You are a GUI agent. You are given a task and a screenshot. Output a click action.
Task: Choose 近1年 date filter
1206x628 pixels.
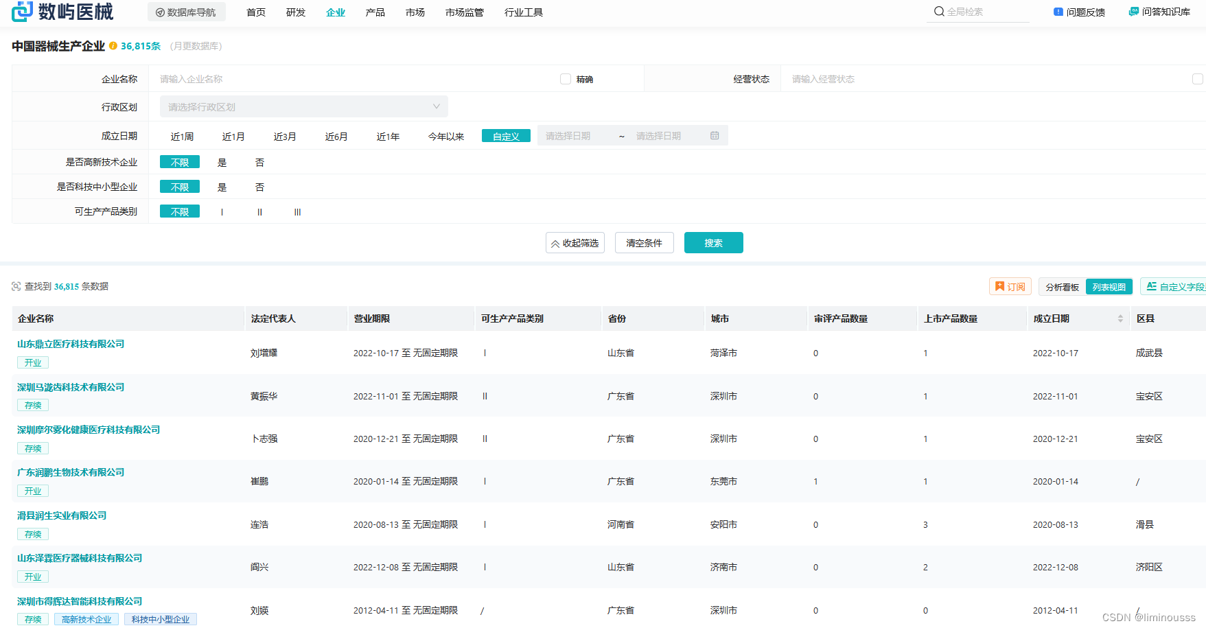[388, 137]
